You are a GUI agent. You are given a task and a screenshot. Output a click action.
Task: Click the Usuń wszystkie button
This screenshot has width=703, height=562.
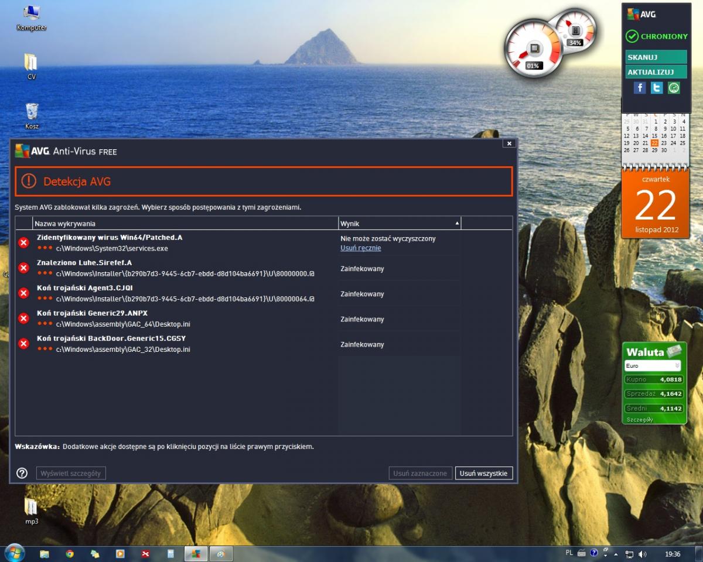click(484, 473)
